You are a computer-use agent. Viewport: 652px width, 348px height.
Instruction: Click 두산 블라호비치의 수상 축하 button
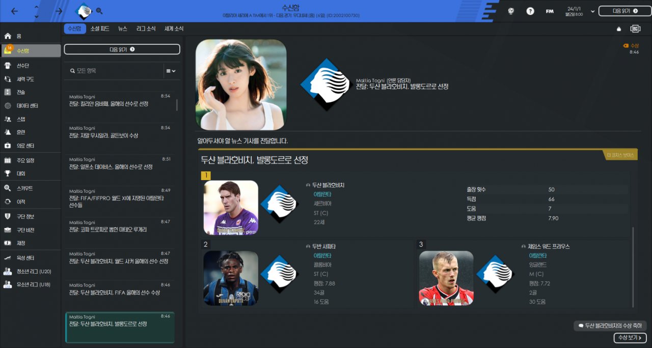coord(610,326)
